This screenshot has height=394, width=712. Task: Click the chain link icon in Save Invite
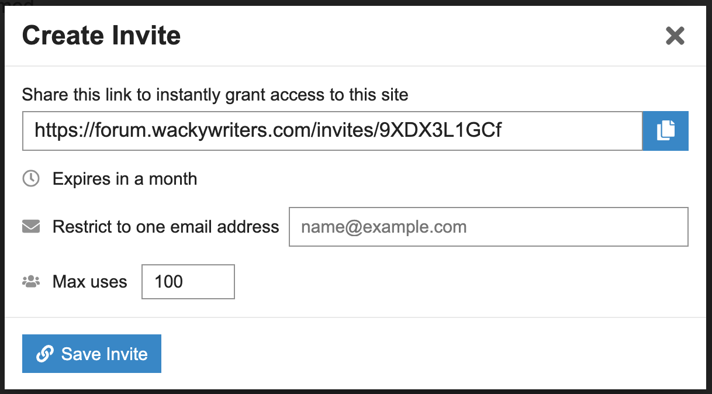coord(45,354)
